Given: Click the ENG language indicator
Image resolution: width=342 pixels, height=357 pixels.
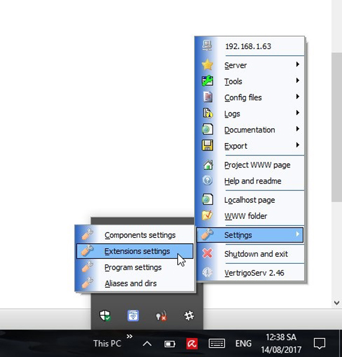Looking at the screenshot, I should (x=243, y=343).
